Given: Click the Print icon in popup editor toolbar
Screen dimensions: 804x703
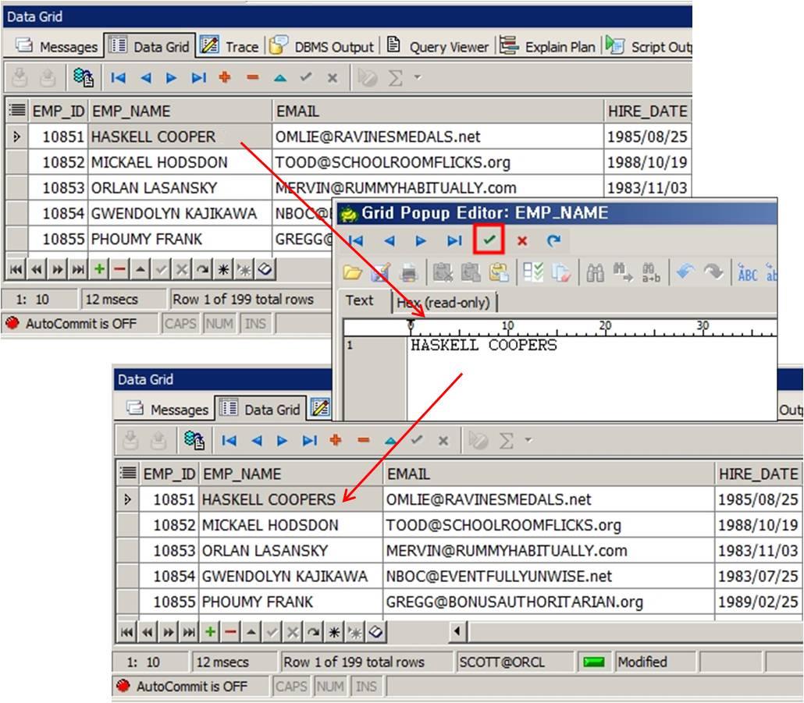Looking at the screenshot, I should point(407,273).
